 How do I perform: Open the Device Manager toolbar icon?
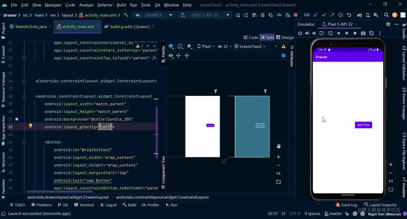[x=368, y=15]
